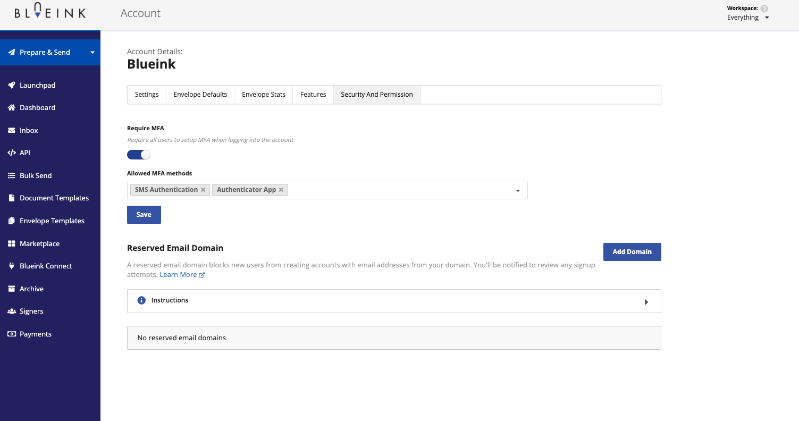This screenshot has width=799, height=421.
Task: Click the Blueink logo
Action: pyautogui.click(x=50, y=12)
